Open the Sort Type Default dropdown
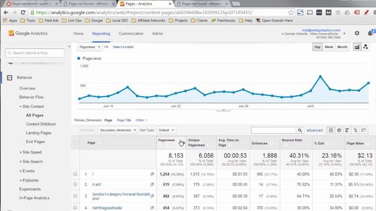The height and width of the screenshot is (211, 376). tap(166, 130)
